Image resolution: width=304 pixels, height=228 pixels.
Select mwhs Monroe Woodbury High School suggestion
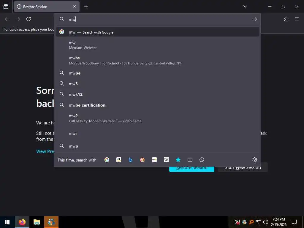[157, 61]
